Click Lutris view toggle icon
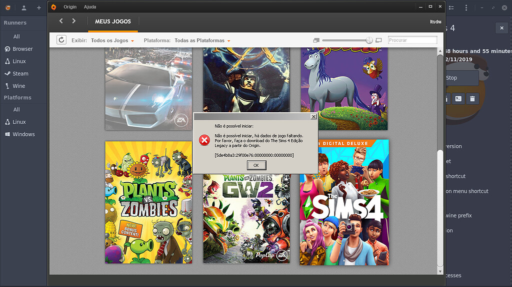Viewport: 512px width, 287px height. [x=451, y=8]
